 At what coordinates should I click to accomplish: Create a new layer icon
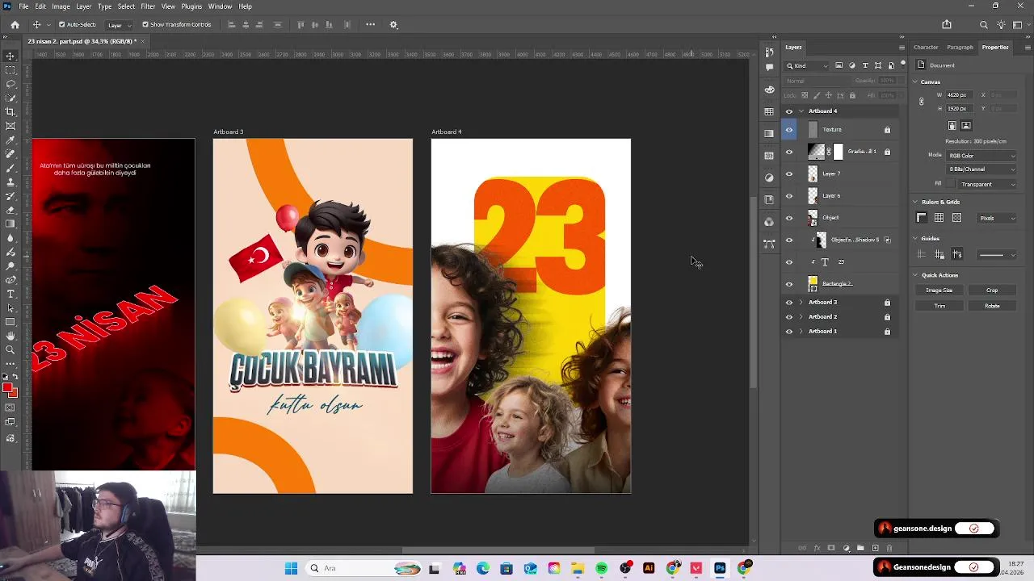coord(875,548)
